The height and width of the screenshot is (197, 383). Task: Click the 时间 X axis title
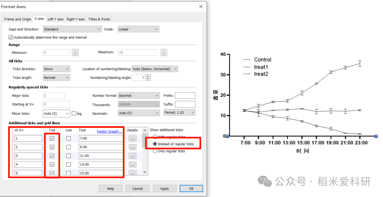(303, 151)
